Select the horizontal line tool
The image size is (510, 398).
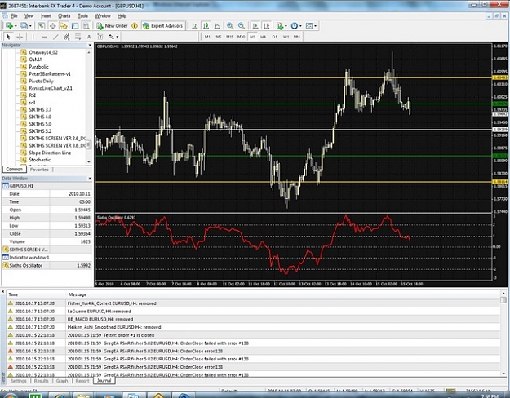[45, 37]
